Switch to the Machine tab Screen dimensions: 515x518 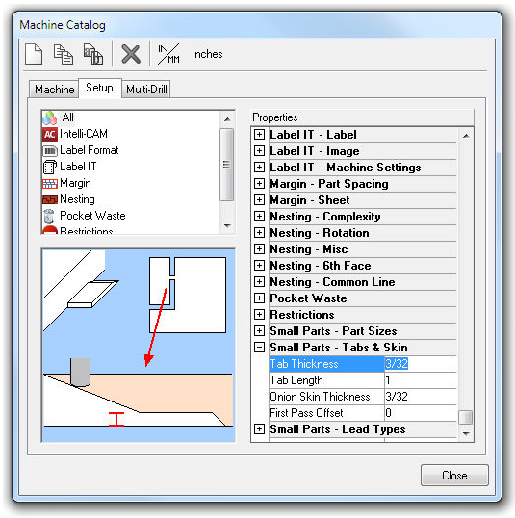tap(55, 90)
